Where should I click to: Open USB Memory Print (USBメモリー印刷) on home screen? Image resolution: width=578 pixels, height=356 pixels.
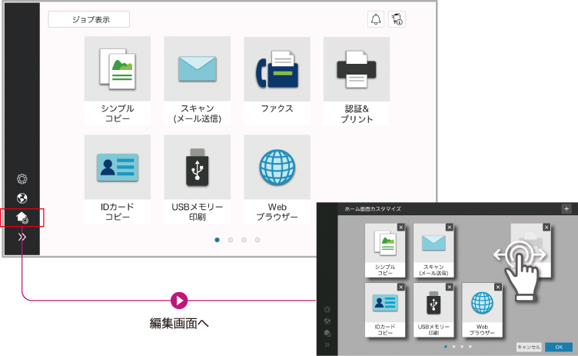(x=197, y=178)
